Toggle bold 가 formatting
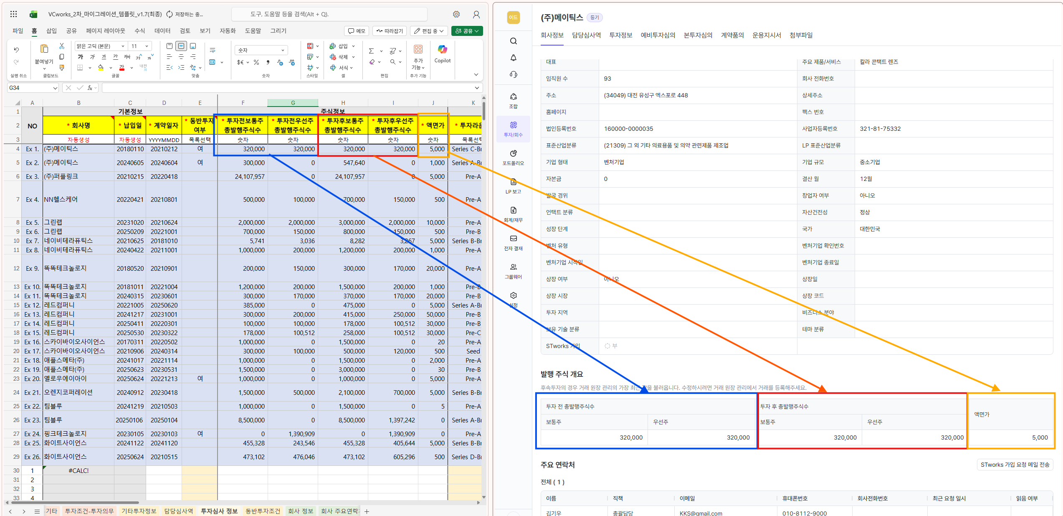This screenshot has width=1063, height=516. click(x=81, y=57)
